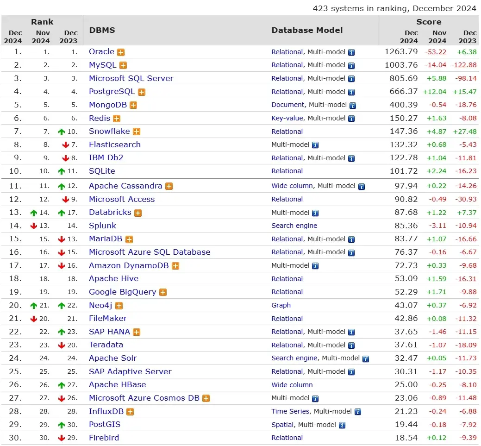Open the Apache Hive link

click(113, 278)
